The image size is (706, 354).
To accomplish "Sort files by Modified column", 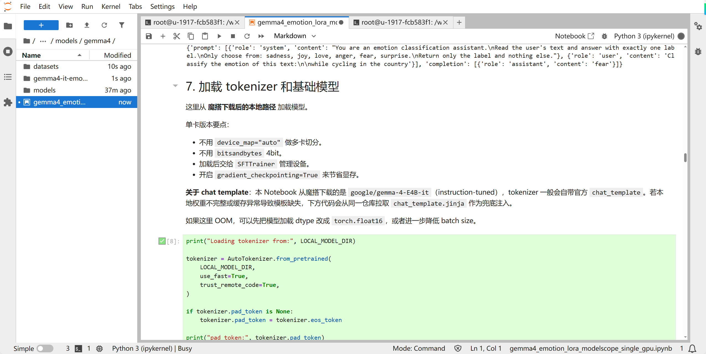I will coord(113,55).
